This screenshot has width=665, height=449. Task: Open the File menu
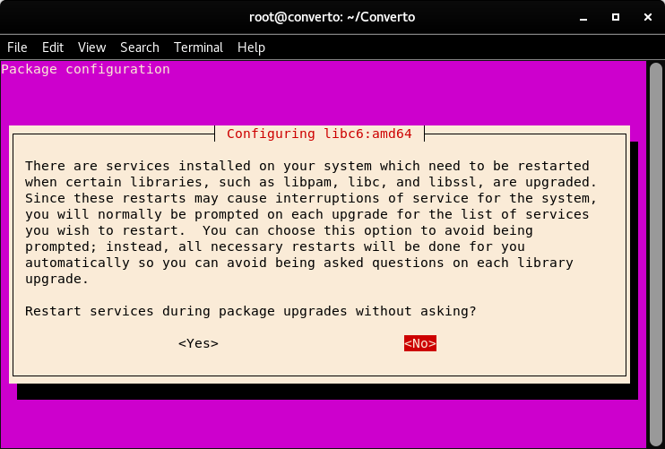[x=17, y=47]
